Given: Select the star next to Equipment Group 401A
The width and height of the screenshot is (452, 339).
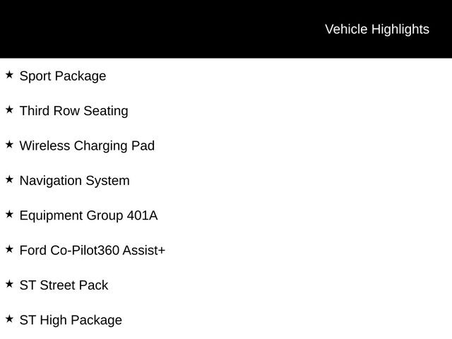Looking at the screenshot, I should (x=9, y=214).
